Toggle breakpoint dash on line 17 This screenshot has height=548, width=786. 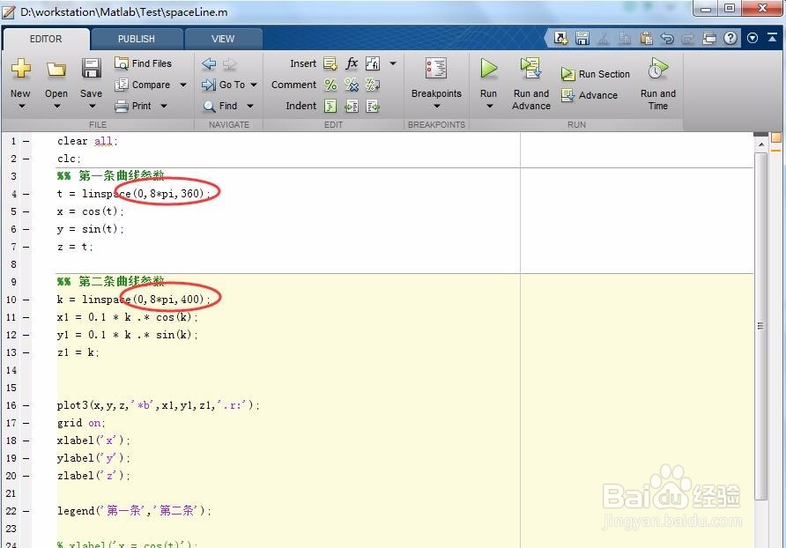click(x=26, y=423)
